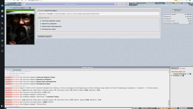Open Messenger in the browser sidebar
Viewport: 193px width, 109px height.
click(2, 6)
